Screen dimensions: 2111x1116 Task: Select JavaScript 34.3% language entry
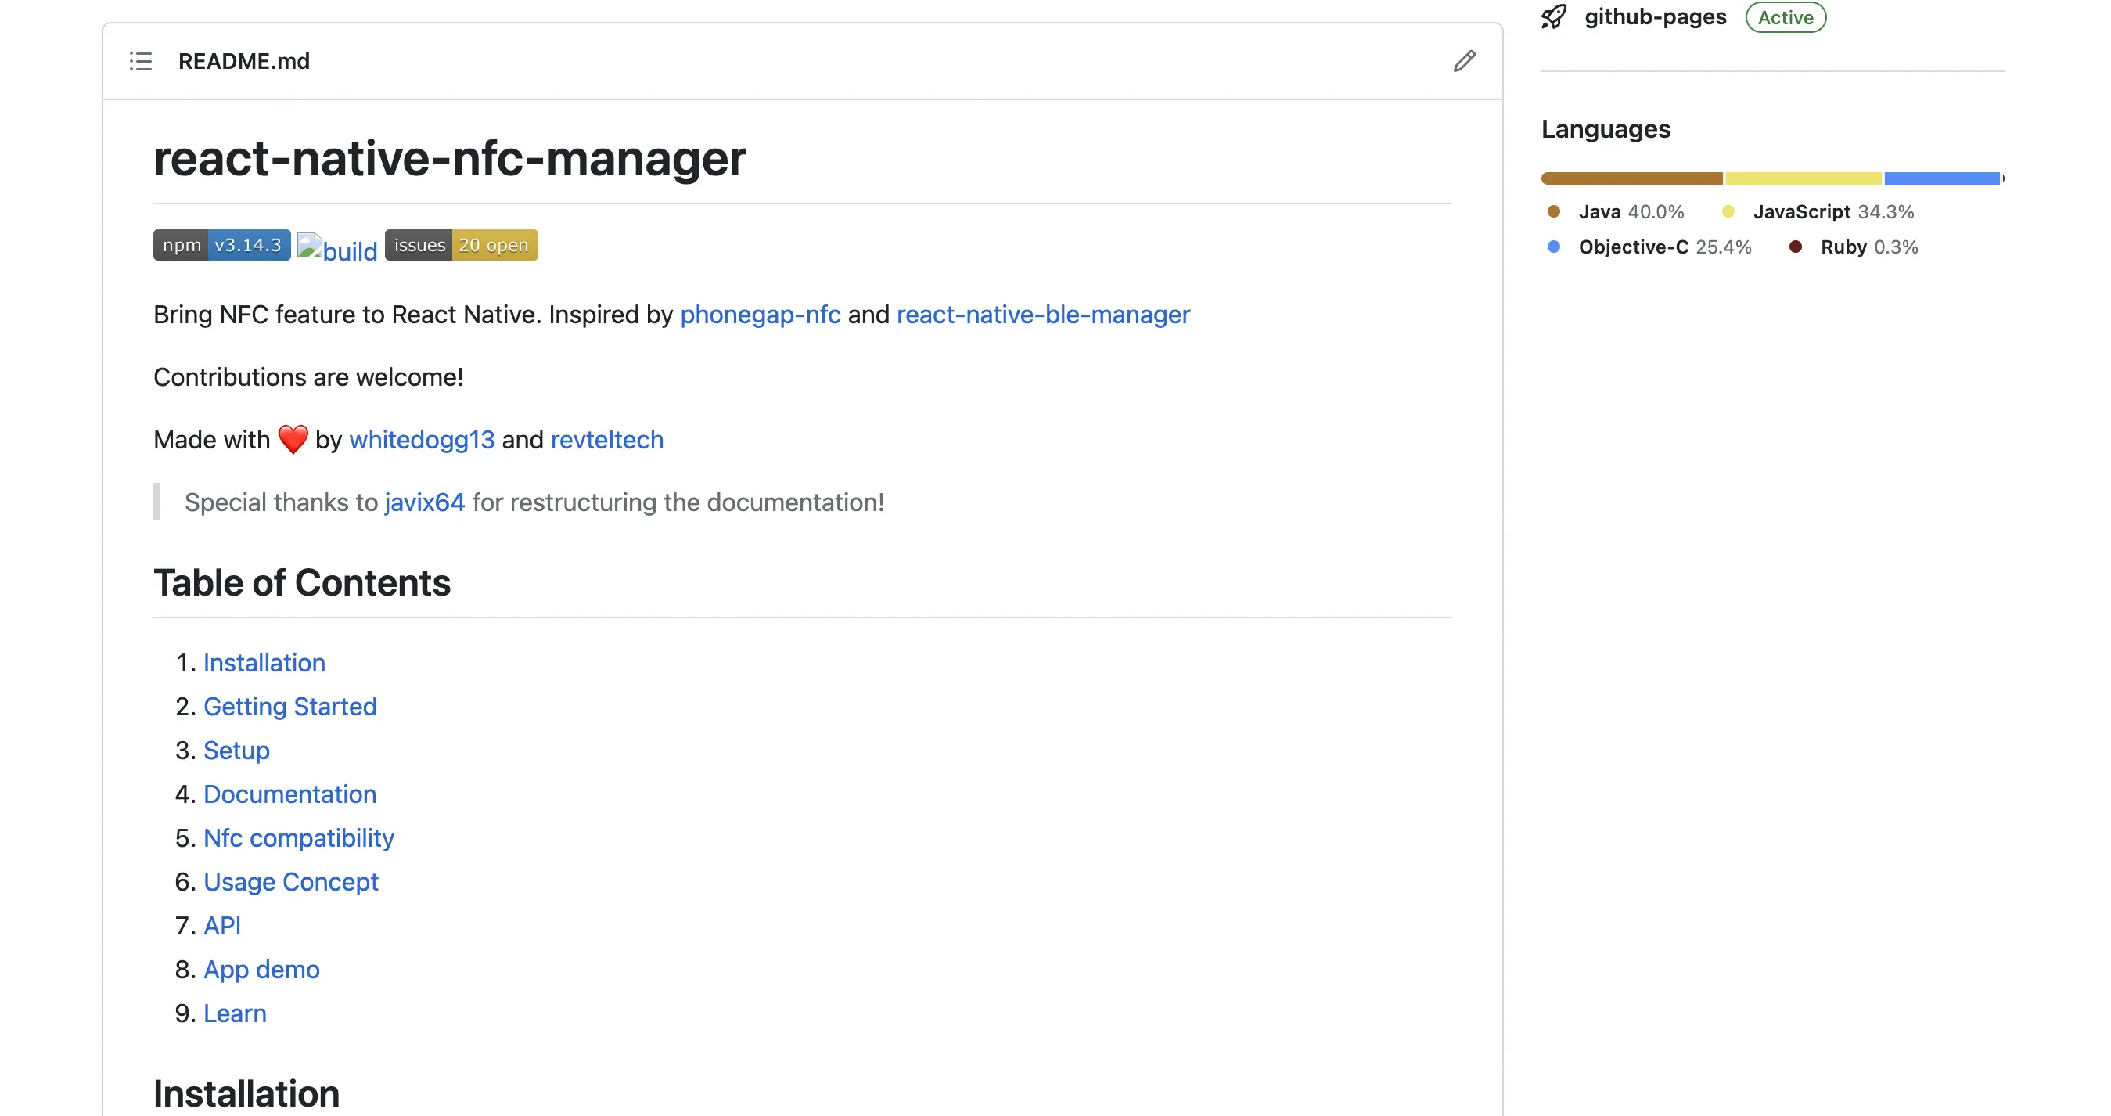point(1818,212)
